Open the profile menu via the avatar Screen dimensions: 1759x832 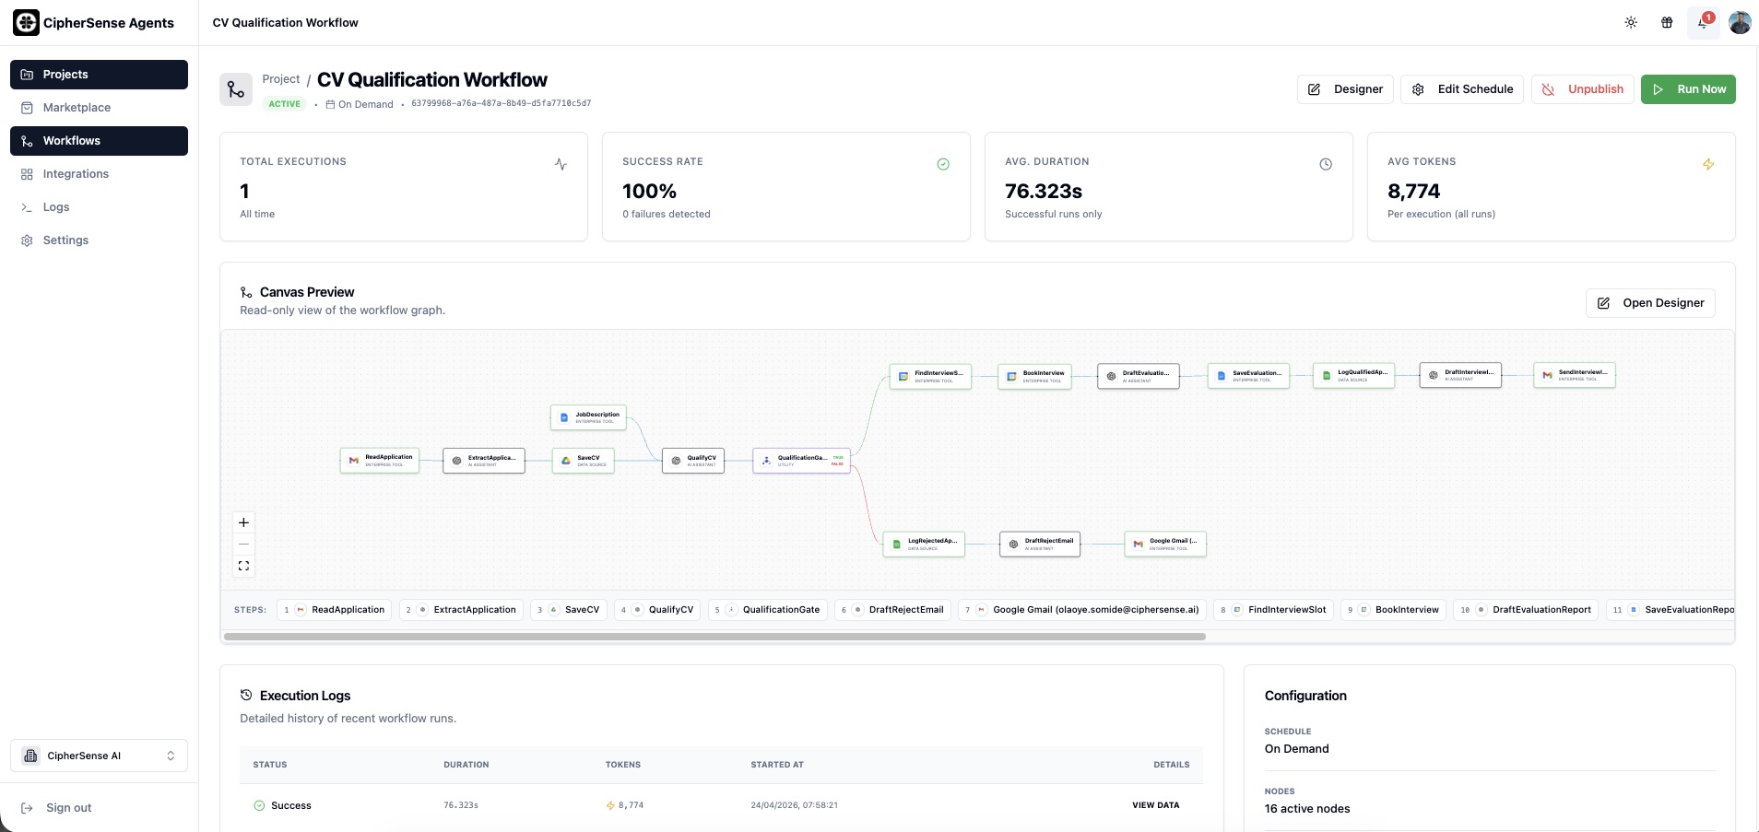[x=1741, y=22]
